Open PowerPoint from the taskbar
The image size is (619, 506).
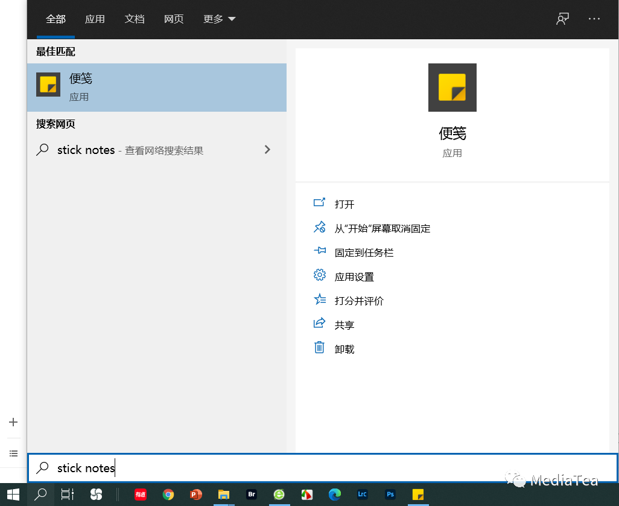pos(196,495)
